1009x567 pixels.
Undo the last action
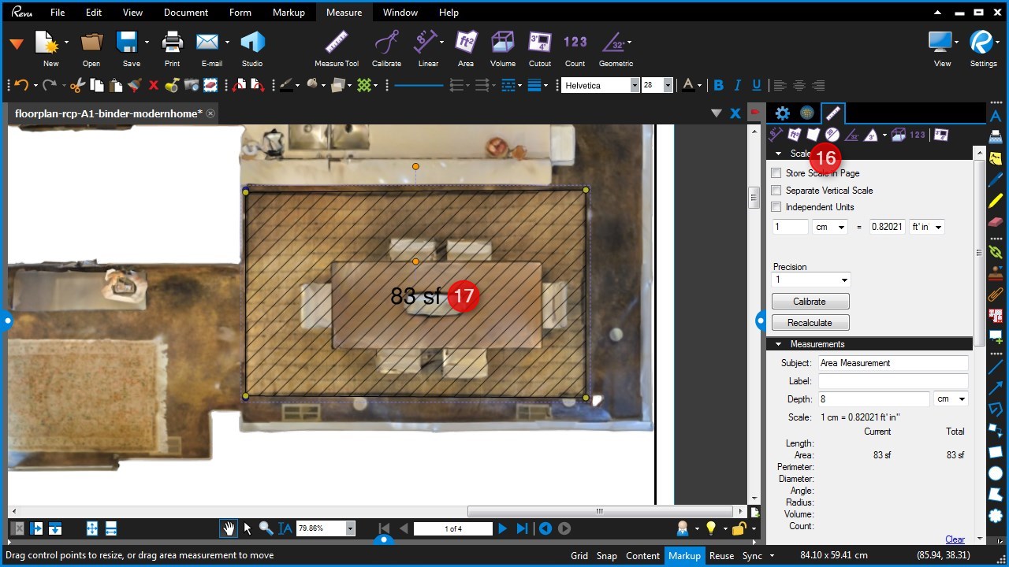(x=21, y=85)
